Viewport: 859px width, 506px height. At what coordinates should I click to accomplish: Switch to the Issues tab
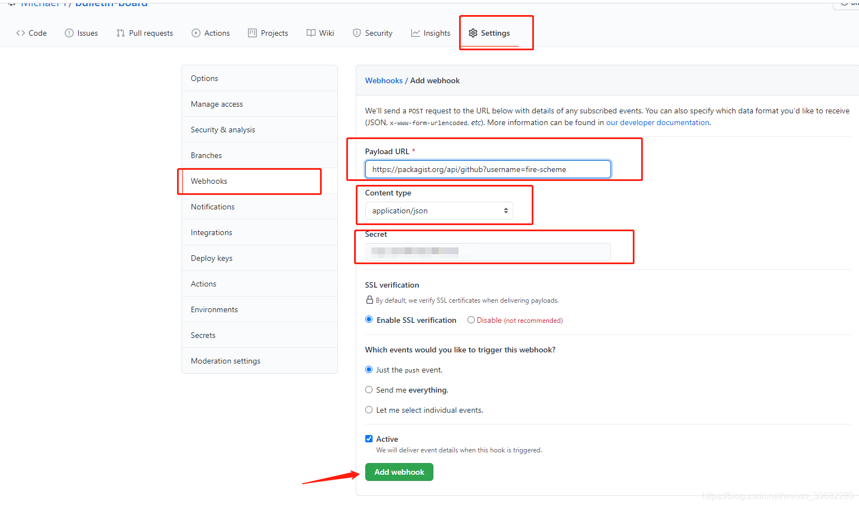pos(82,33)
